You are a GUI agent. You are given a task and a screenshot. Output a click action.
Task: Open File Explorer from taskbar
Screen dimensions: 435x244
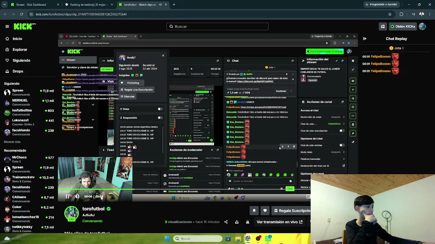coord(238,239)
